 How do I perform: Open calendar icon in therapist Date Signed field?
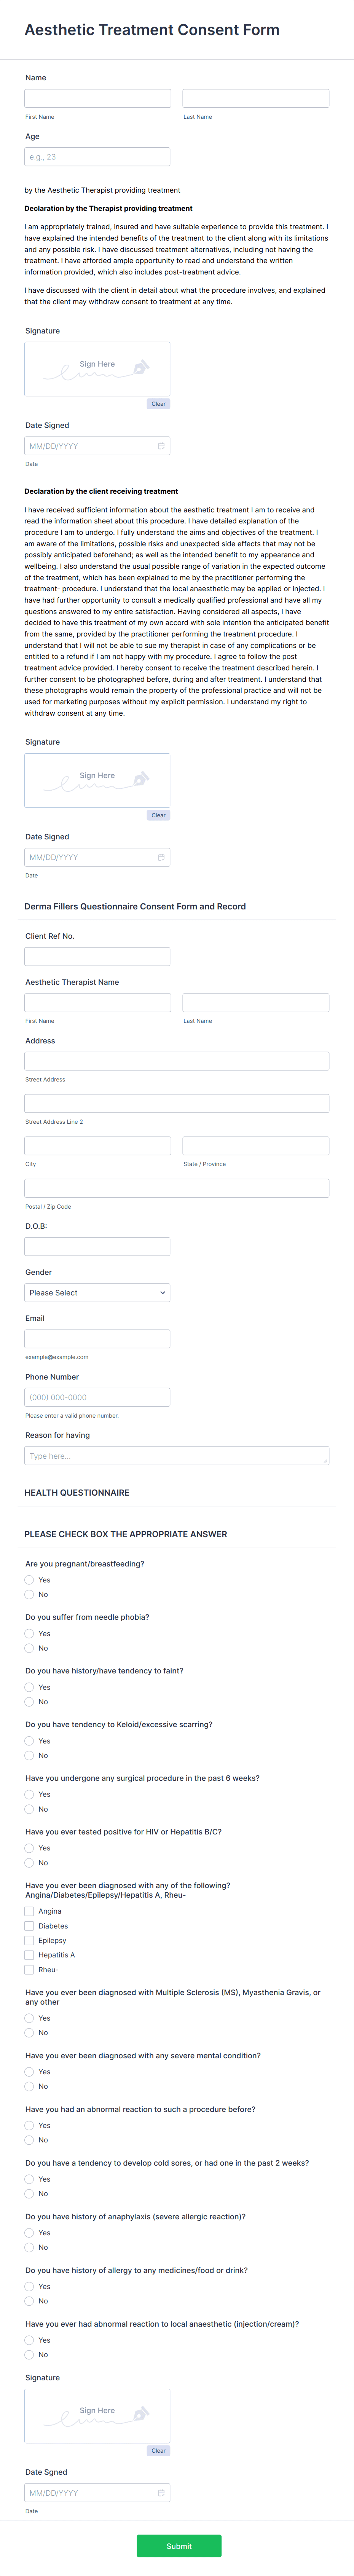pyautogui.click(x=161, y=446)
